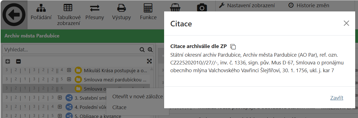Click the Citace archiválie dle ZP heading

199,46
